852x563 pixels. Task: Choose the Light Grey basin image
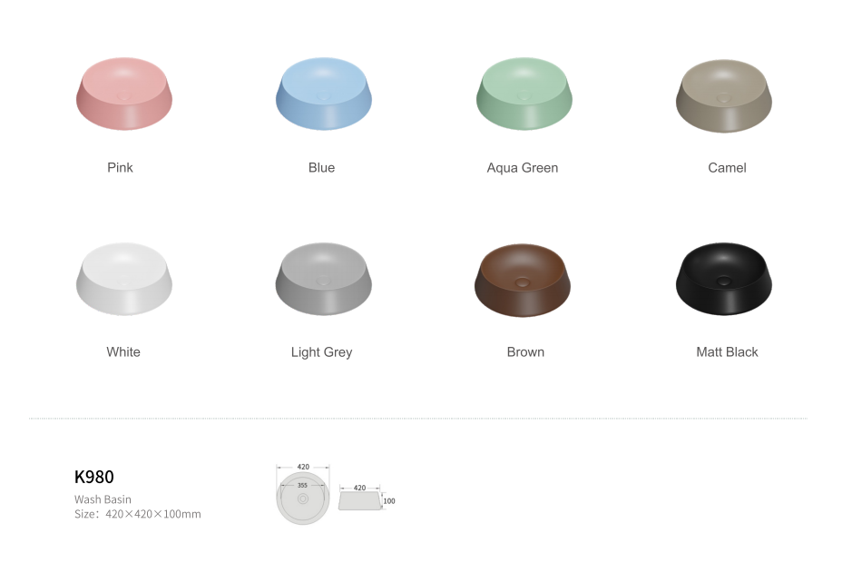324,279
